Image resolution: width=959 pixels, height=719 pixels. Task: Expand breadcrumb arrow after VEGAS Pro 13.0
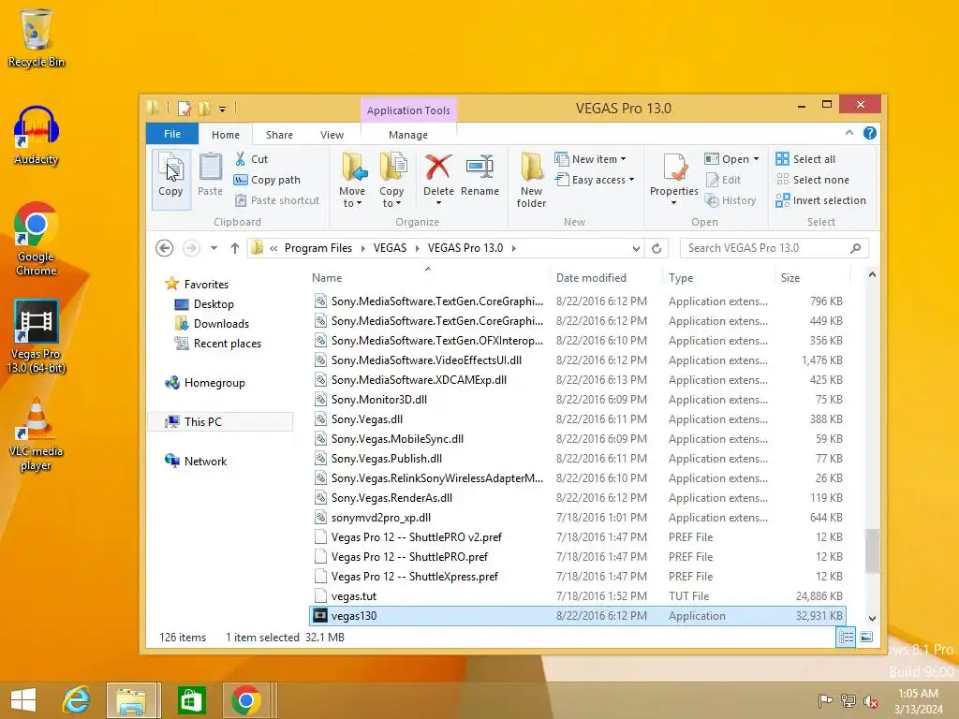click(x=514, y=248)
